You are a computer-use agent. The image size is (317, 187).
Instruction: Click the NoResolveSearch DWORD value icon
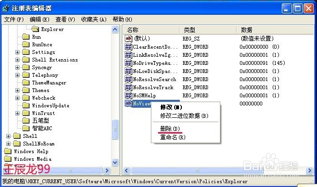129,79
